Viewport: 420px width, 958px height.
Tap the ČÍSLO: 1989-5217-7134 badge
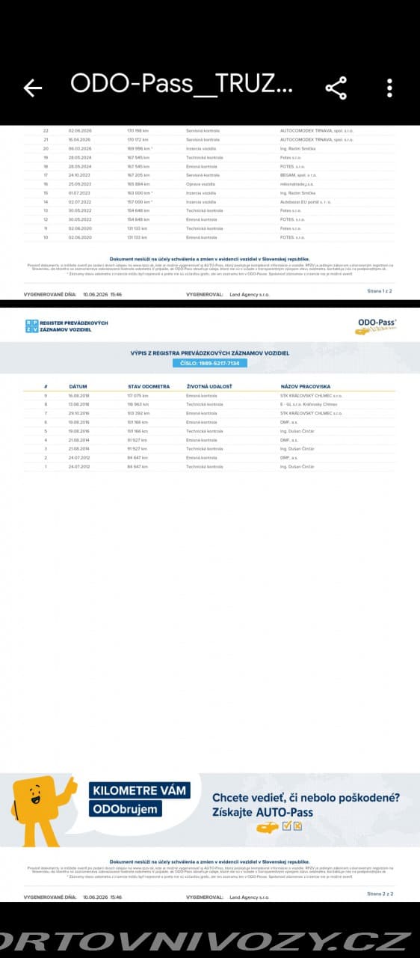point(209,363)
